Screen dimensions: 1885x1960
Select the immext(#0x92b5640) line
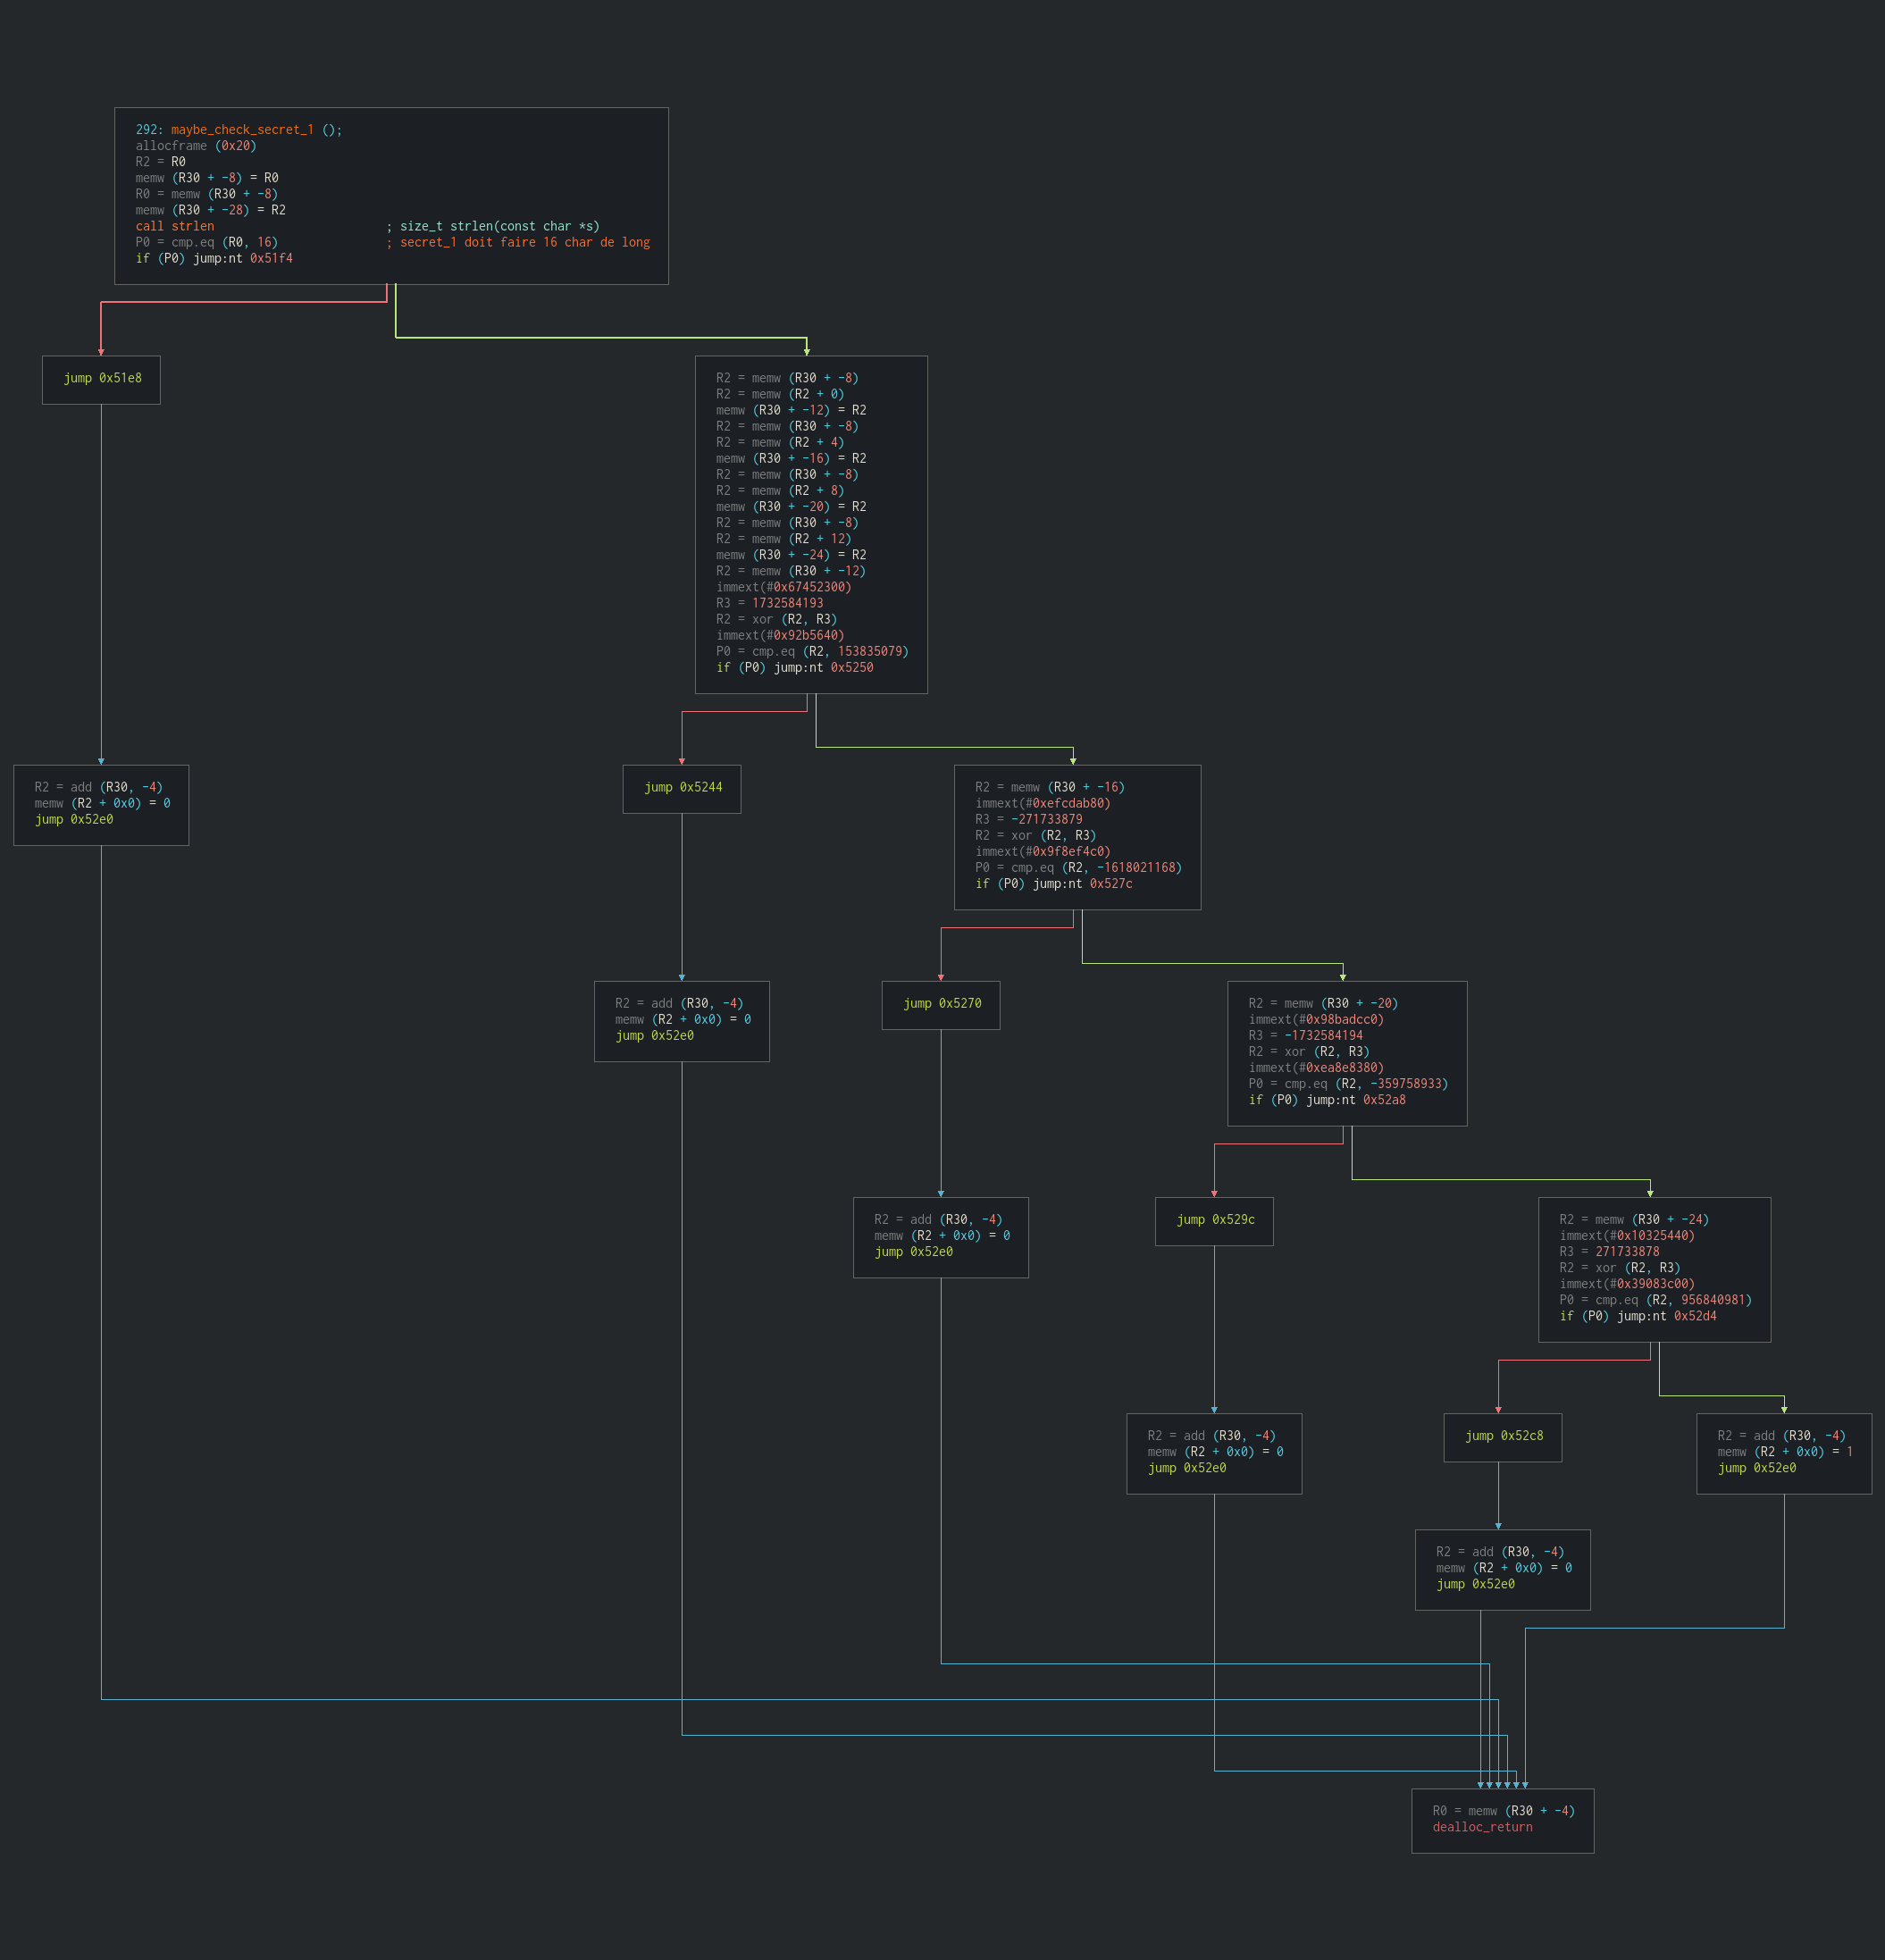(780, 635)
